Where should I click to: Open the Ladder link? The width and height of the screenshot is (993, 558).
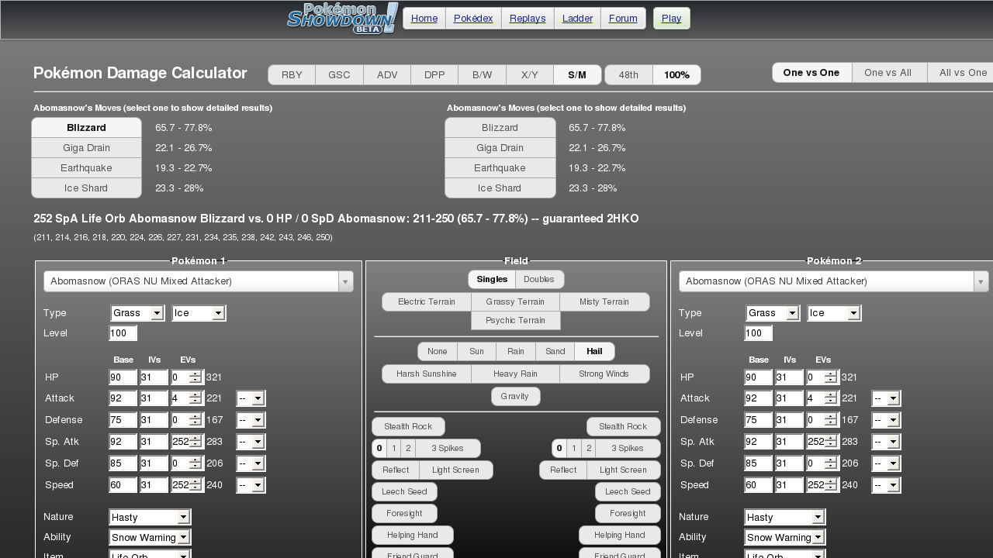click(x=577, y=19)
